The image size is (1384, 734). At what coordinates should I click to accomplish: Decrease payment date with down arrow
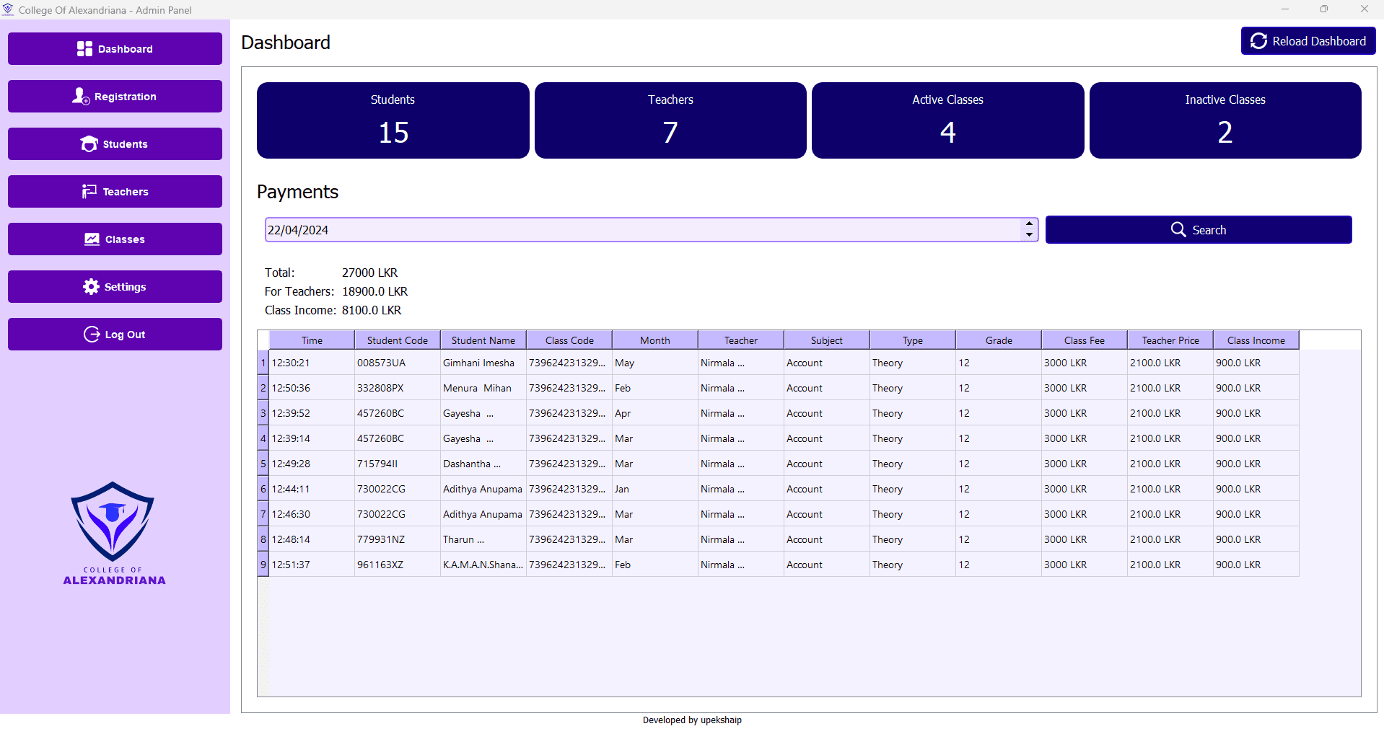tap(1029, 235)
